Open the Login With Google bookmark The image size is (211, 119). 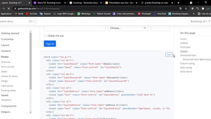[64, 14]
